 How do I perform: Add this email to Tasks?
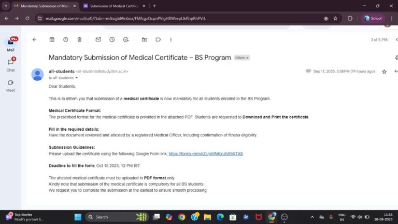(126, 39)
